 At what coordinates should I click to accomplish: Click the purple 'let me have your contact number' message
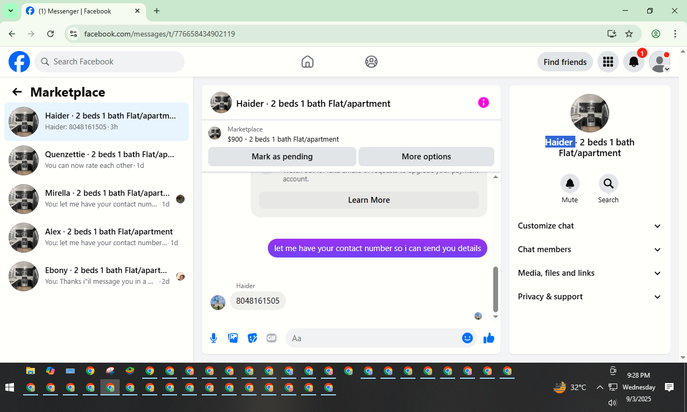(378, 248)
